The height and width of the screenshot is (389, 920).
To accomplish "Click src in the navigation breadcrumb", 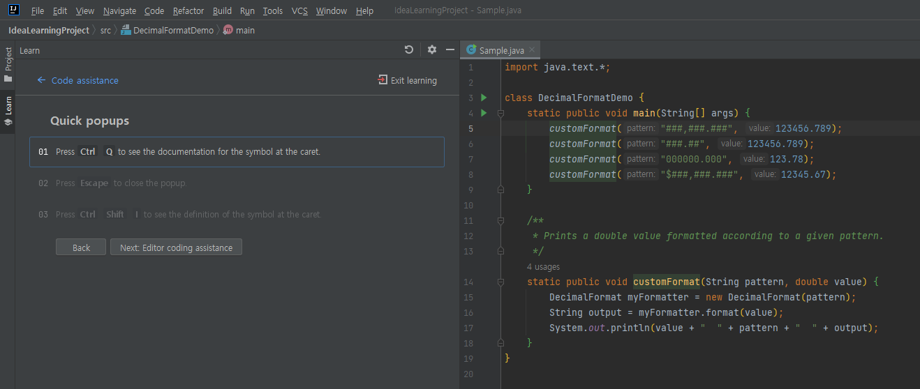I will click(x=105, y=31).
